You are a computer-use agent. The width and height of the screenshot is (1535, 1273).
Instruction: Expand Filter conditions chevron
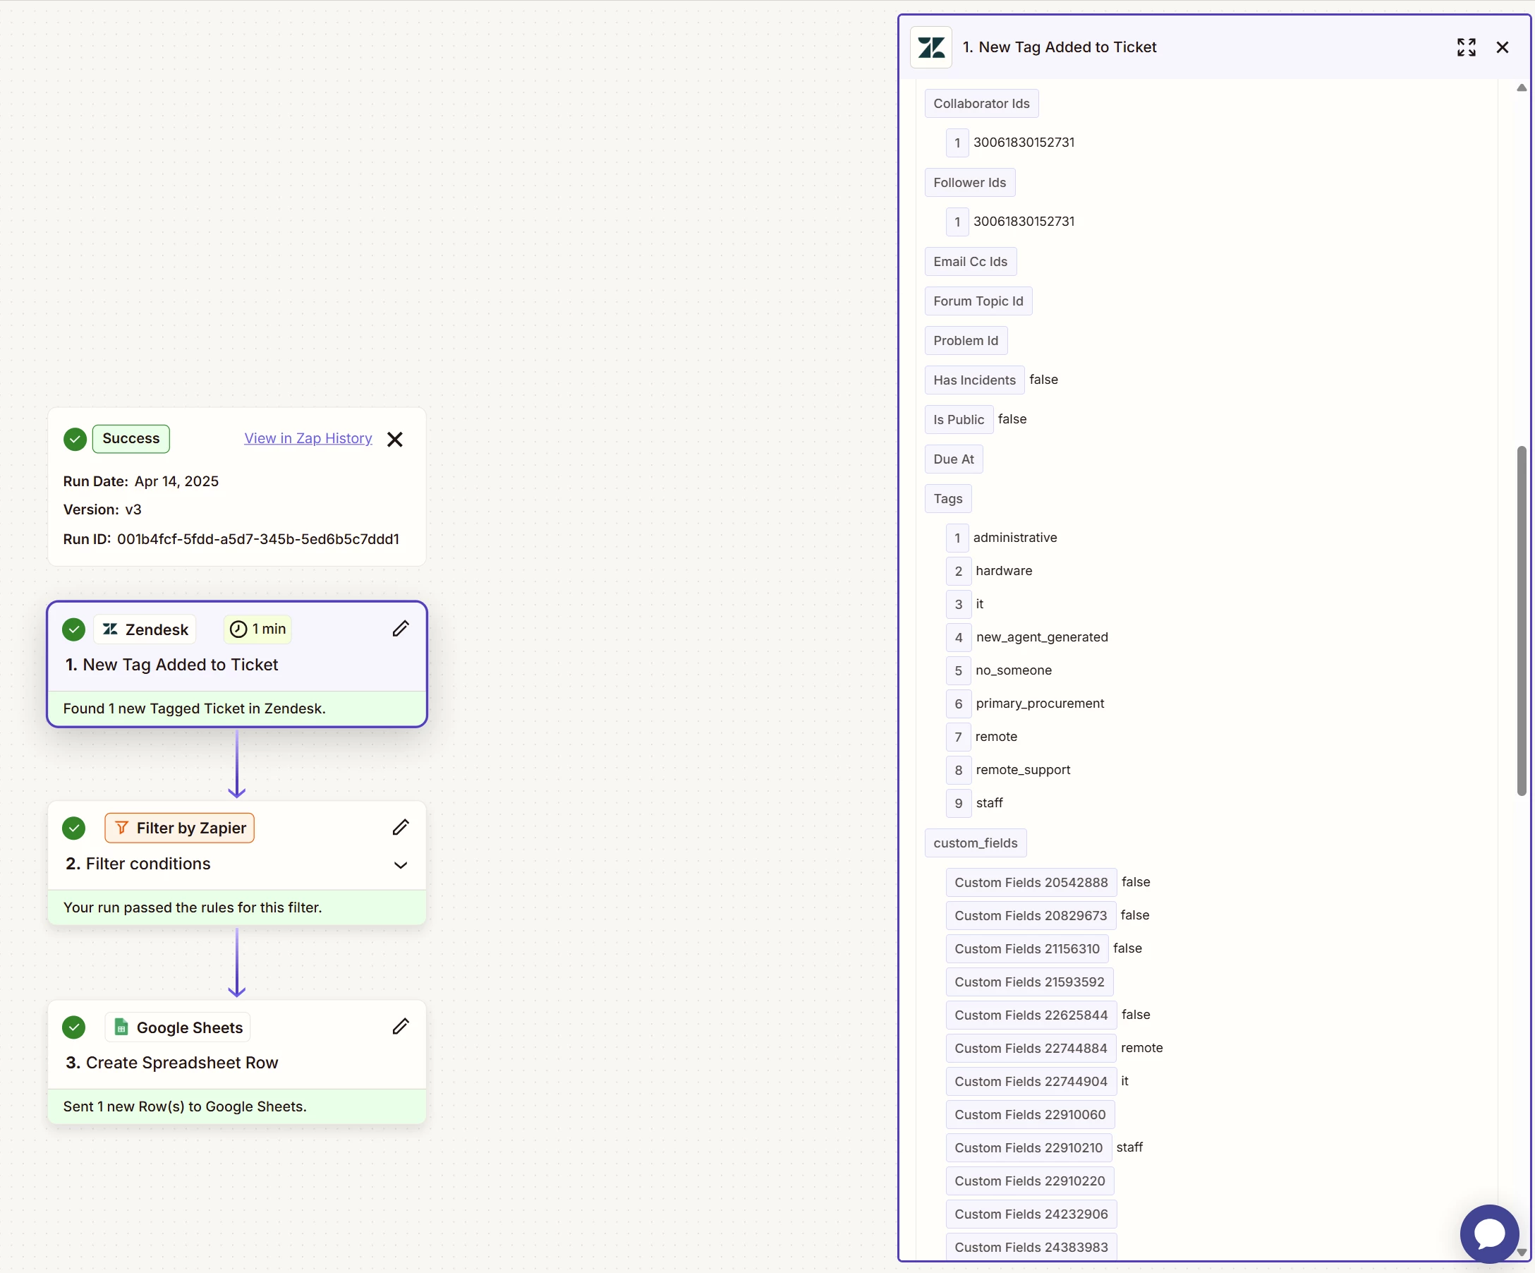pos(401,865)
